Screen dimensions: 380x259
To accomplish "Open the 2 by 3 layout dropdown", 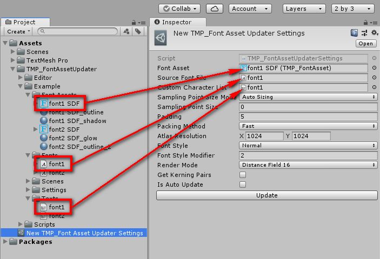I will 353,9.
